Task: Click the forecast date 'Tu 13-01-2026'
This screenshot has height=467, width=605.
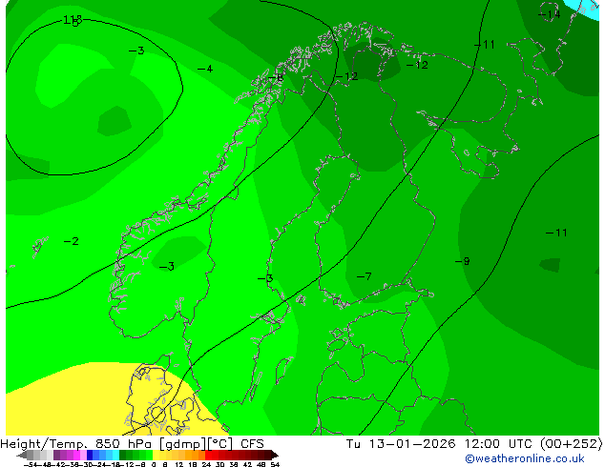Action: coord(401,443)
